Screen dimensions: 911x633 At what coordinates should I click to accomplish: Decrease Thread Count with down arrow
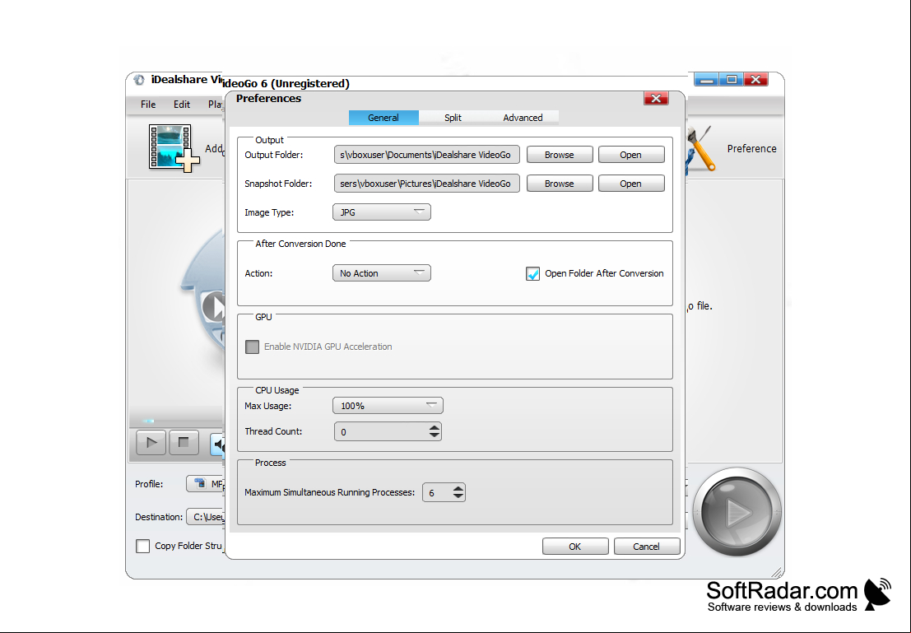(x=435, y=435)
